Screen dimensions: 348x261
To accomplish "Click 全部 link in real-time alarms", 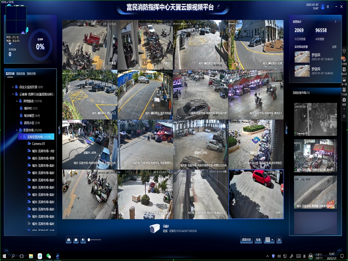I will click(x=334, y=47).
